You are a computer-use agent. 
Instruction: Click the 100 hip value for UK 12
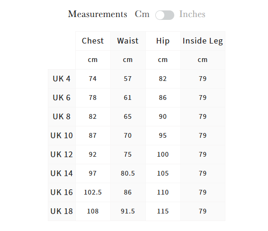(x=163, y=154)
